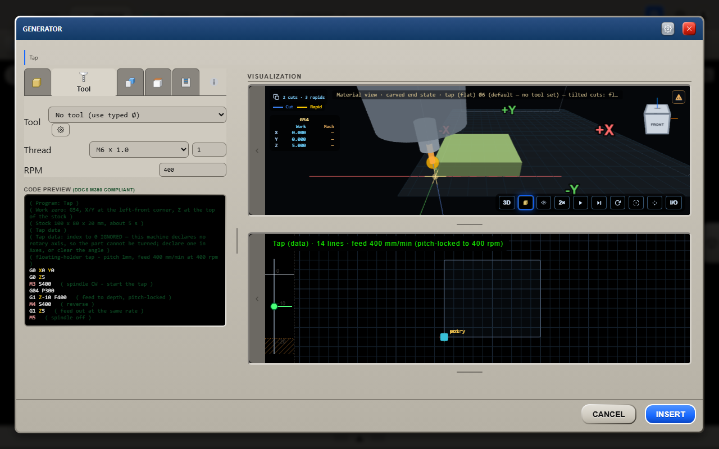
Task: Click the CANCEL button
Action: pyautogui.click(x=608, y=414)
